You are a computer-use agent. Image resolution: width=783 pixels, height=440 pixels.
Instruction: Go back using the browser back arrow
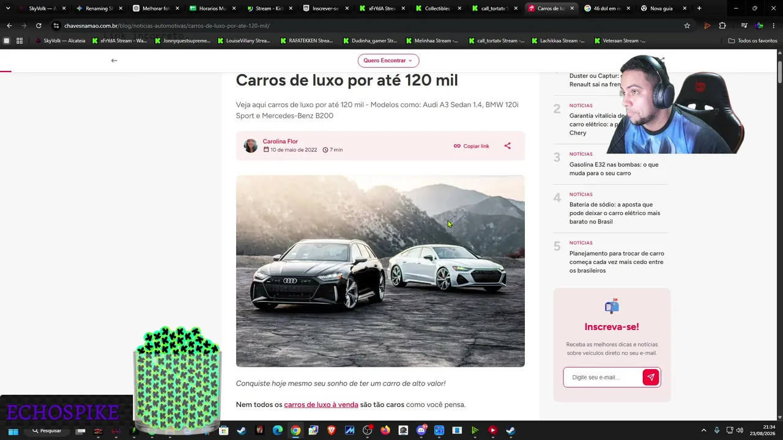click(9, 26)
